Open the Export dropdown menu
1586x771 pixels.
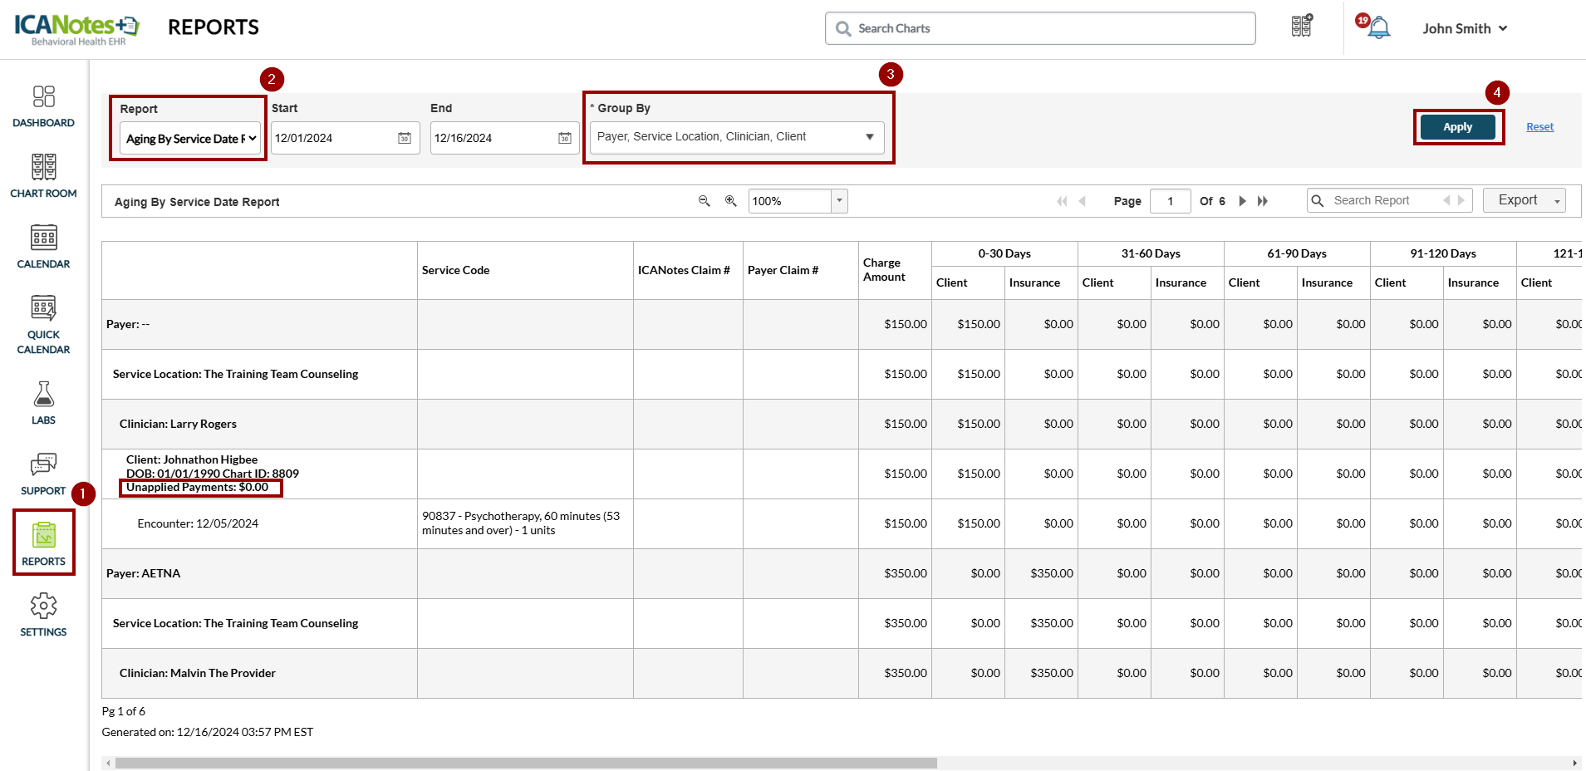(x=1524, y=200)
